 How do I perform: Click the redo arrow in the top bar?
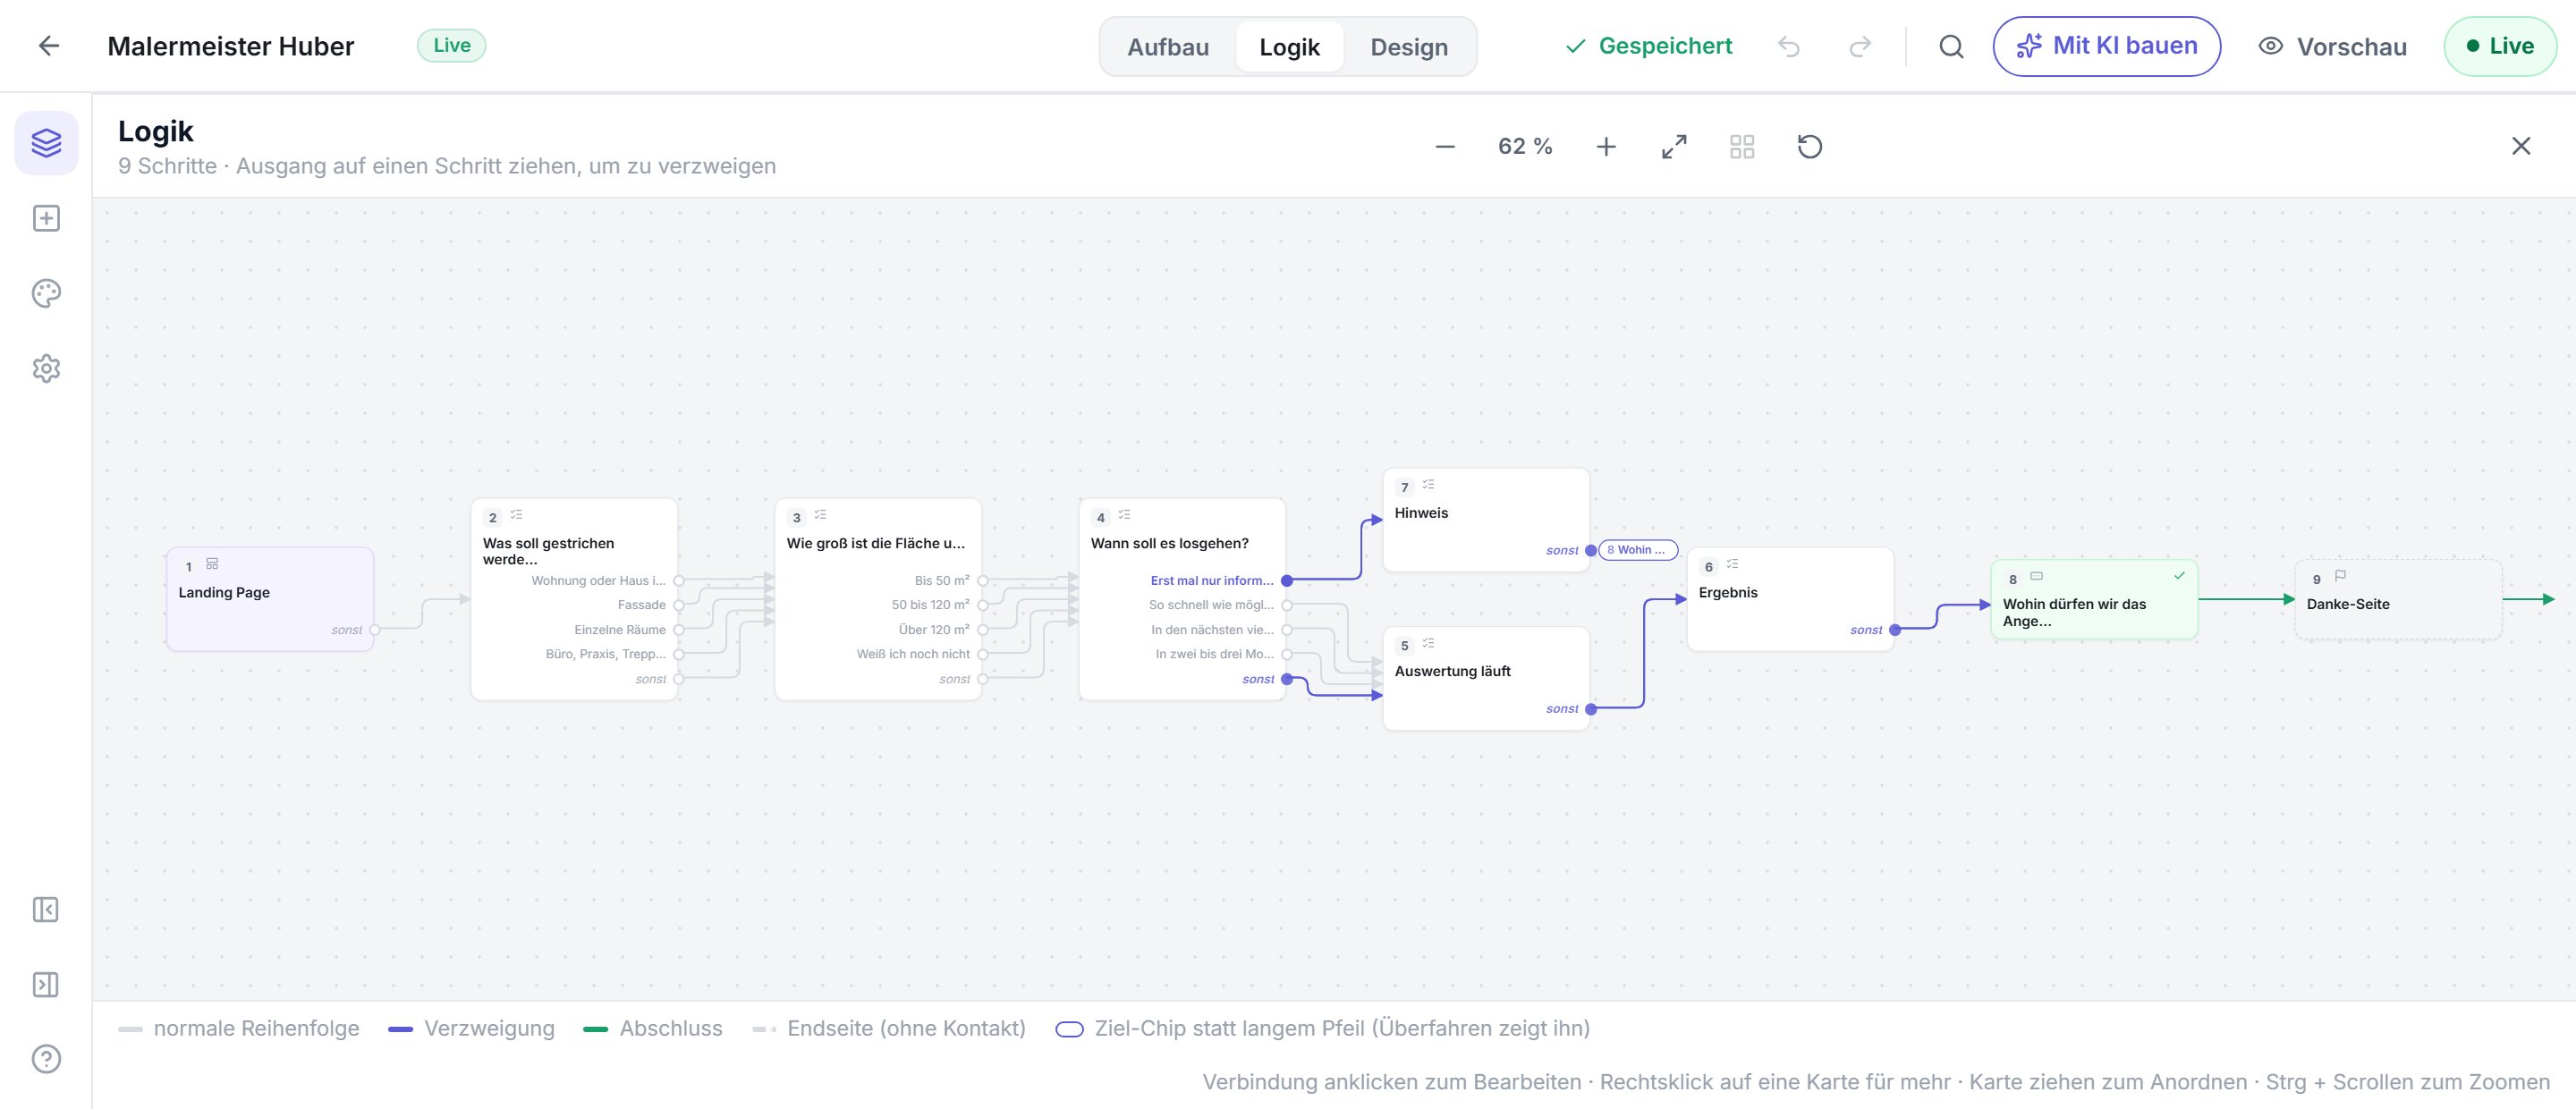click(x=1860, y=47)
